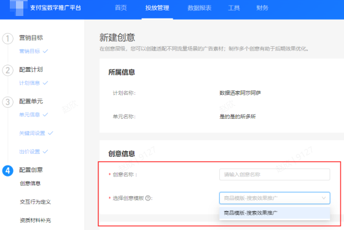Click the Alipay platform logo icon
344x230 pixels.
point(18,8)
